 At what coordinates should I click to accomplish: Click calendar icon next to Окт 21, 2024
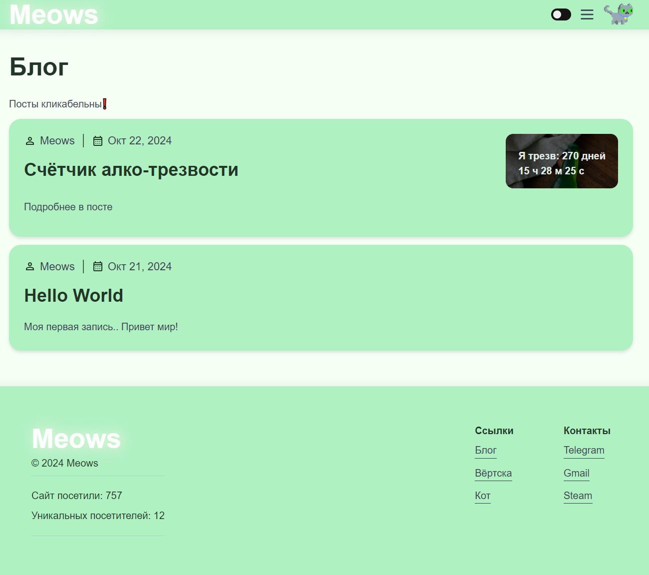(x=98, y=267)
